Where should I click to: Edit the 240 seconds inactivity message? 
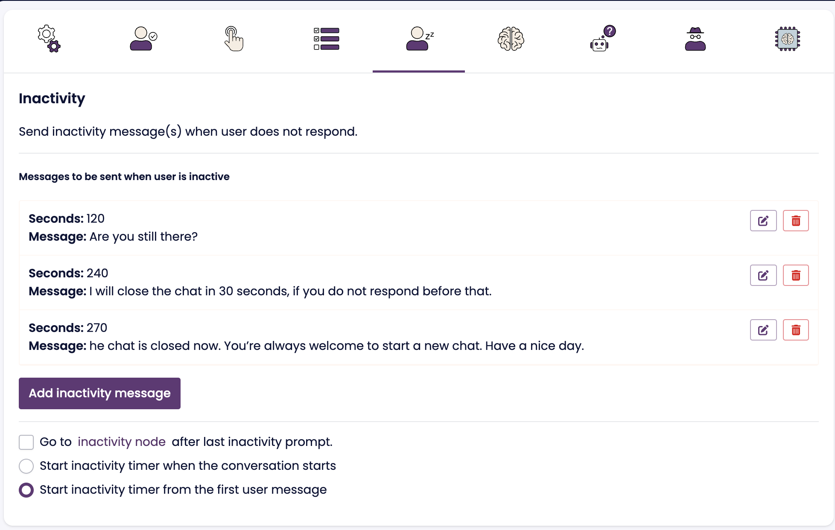click(763, 275)
